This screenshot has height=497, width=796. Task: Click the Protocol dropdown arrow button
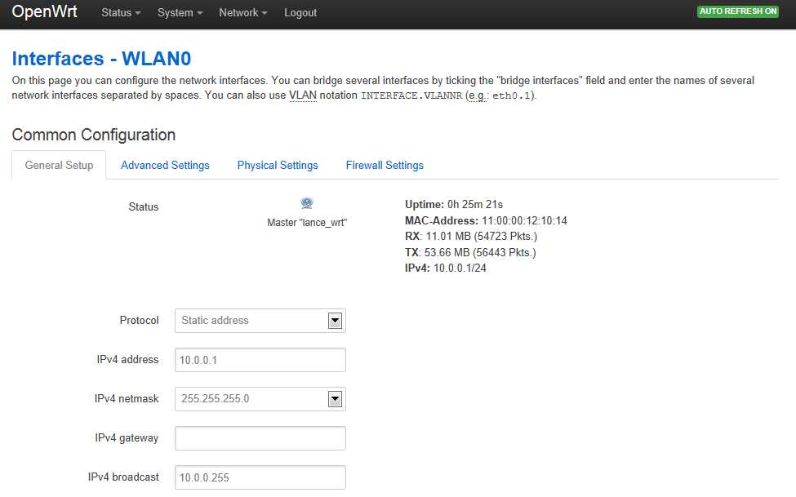click(335, 321)
